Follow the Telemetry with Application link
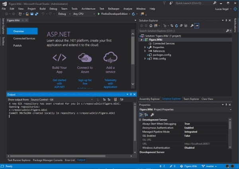Screen dimensions: 239x169 [110, 84]
